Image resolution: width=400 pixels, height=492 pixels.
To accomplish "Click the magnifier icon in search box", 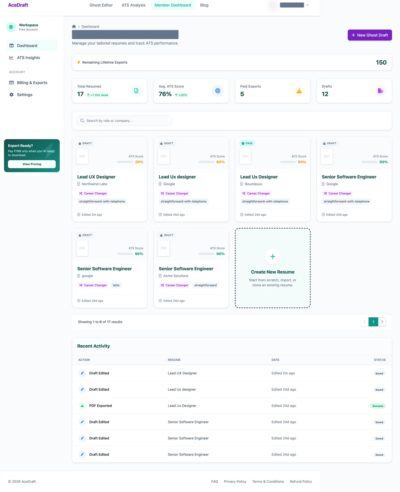I will pyautogui.click(x=82, y=121).
